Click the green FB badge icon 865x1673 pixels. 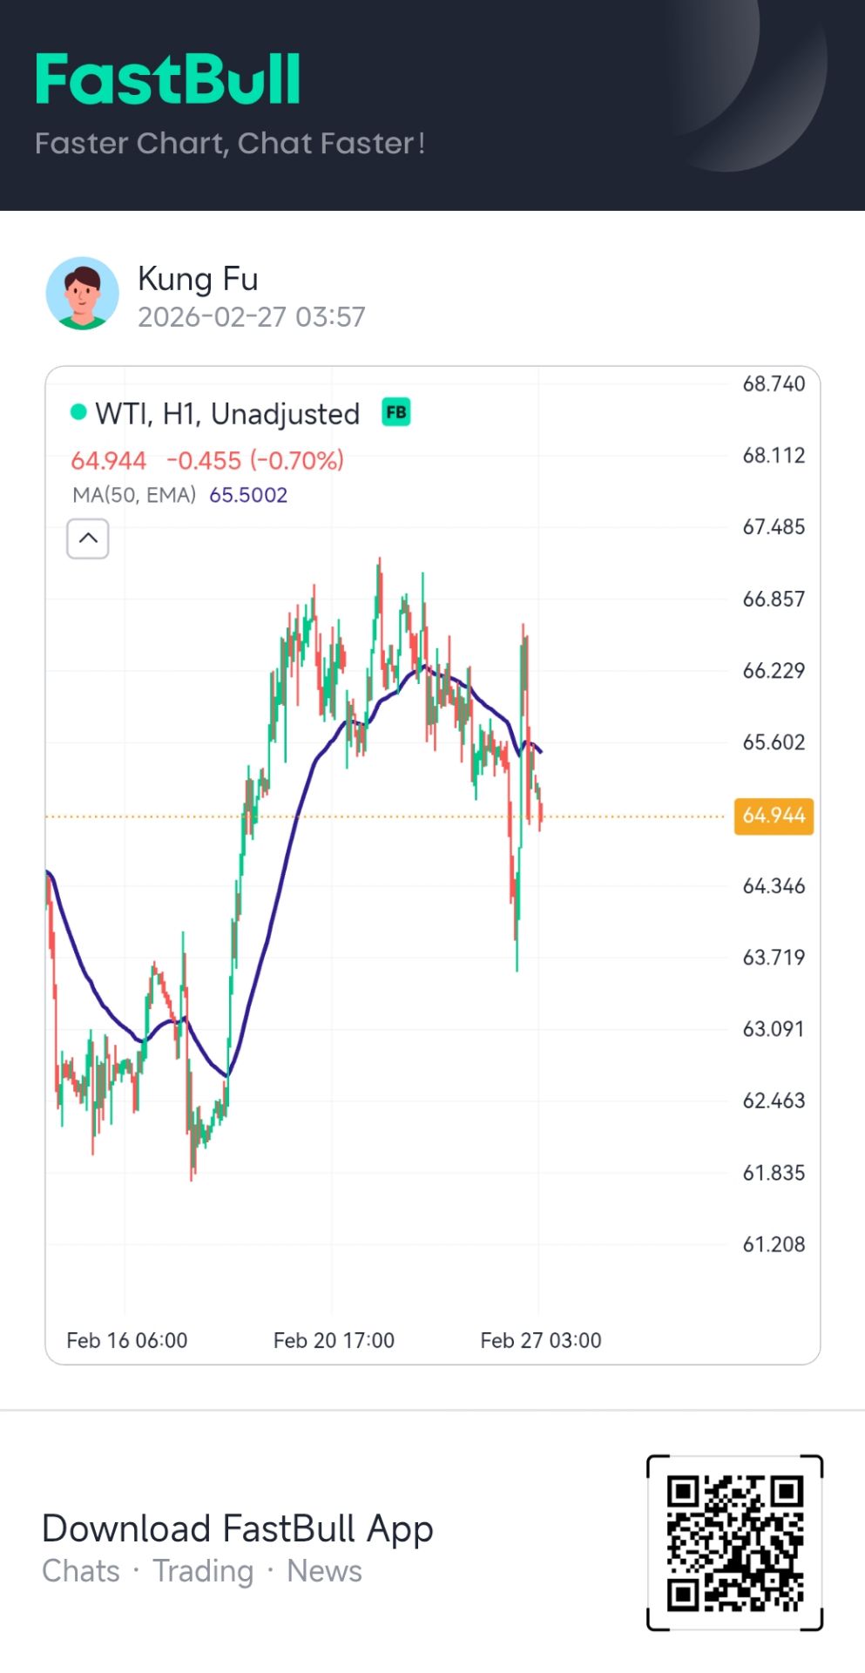coord(396,412)
